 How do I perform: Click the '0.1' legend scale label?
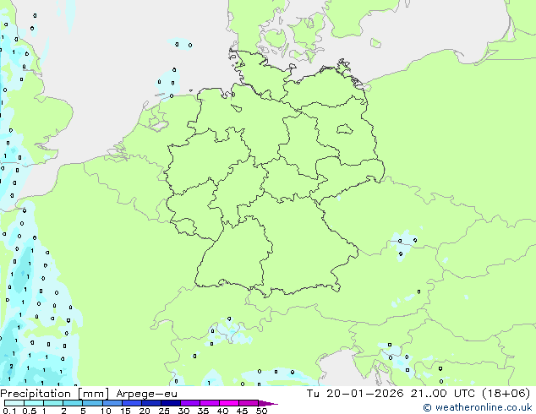click(9, 411)
